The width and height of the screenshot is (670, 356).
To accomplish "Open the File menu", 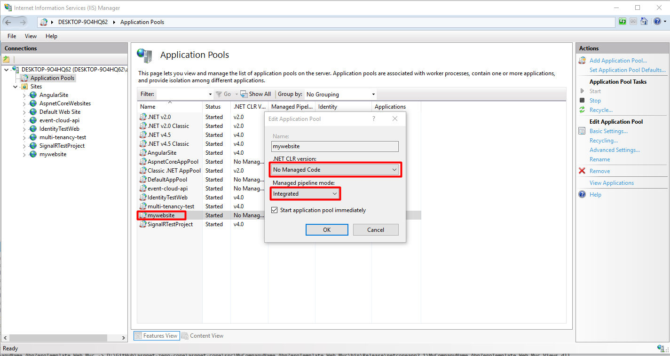I will (x=12, y=36).
